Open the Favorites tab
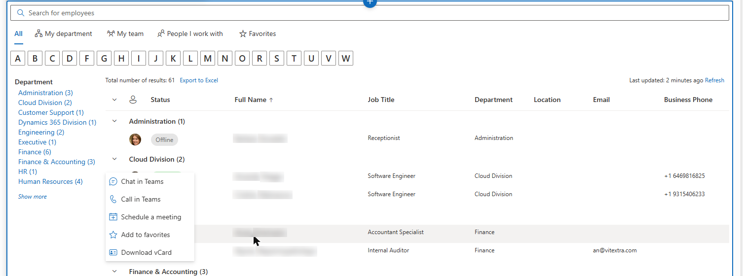The image size is (743, 276). [258, 34]
